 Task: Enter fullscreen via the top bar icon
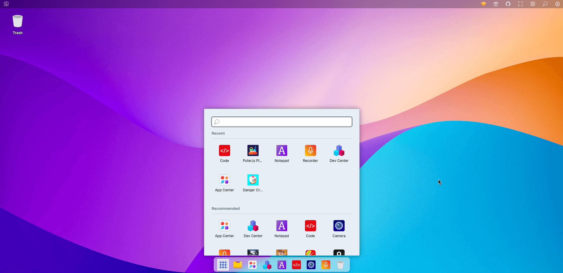(520, 4)
